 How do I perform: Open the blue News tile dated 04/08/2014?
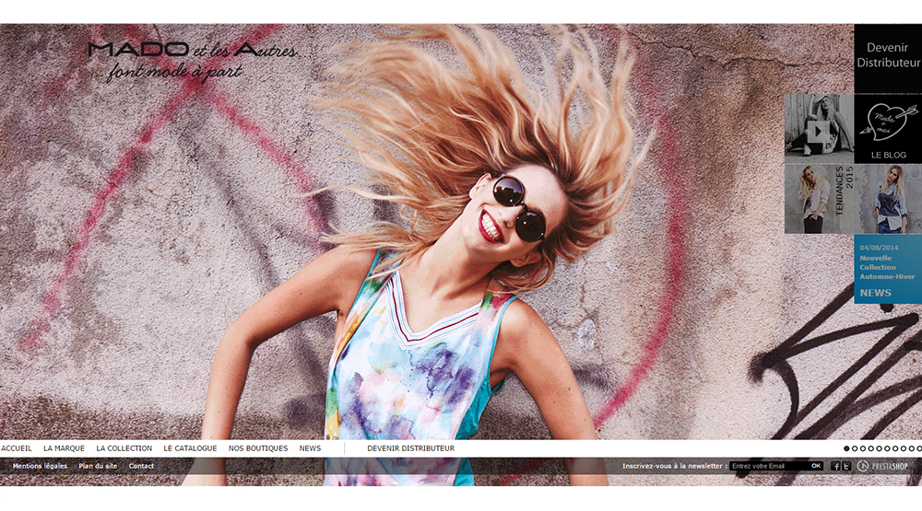[x=888, y=269]
